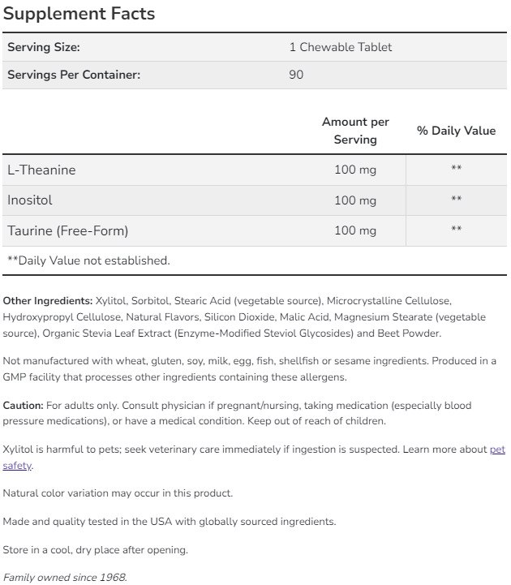511x585 pixels.
Task: Click the Daily Value asterisks for Inositol
Action: pos(456,200)
